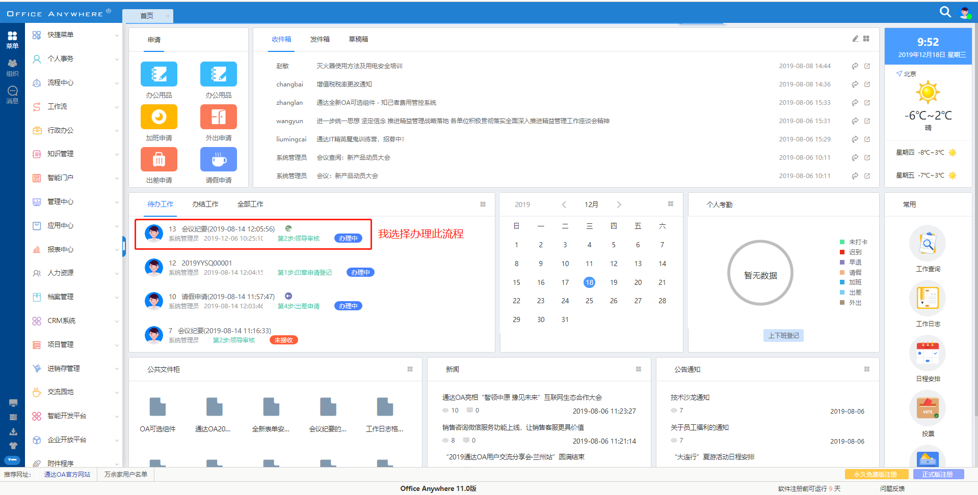The width and height of the screenshot is (978, 495).
Task: Open the 组织 sidebar icon
Action: [12, 68]
